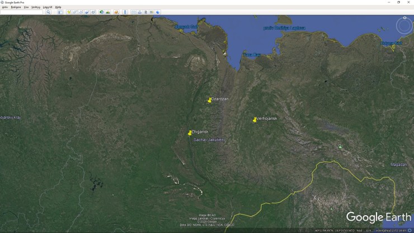
Task: Click the Add Placemark pin icon
Action: (x=69, y=12)
